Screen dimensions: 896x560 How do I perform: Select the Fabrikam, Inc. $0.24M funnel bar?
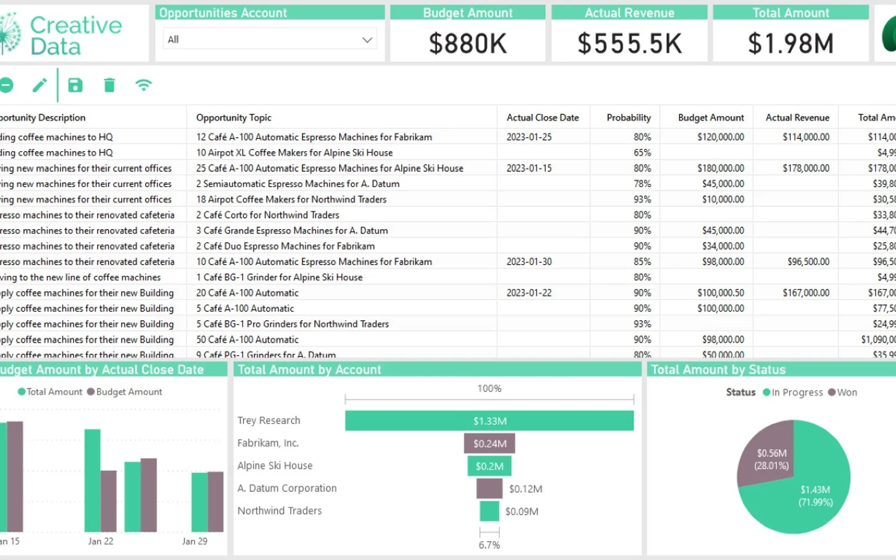click(x=489, y=444)
